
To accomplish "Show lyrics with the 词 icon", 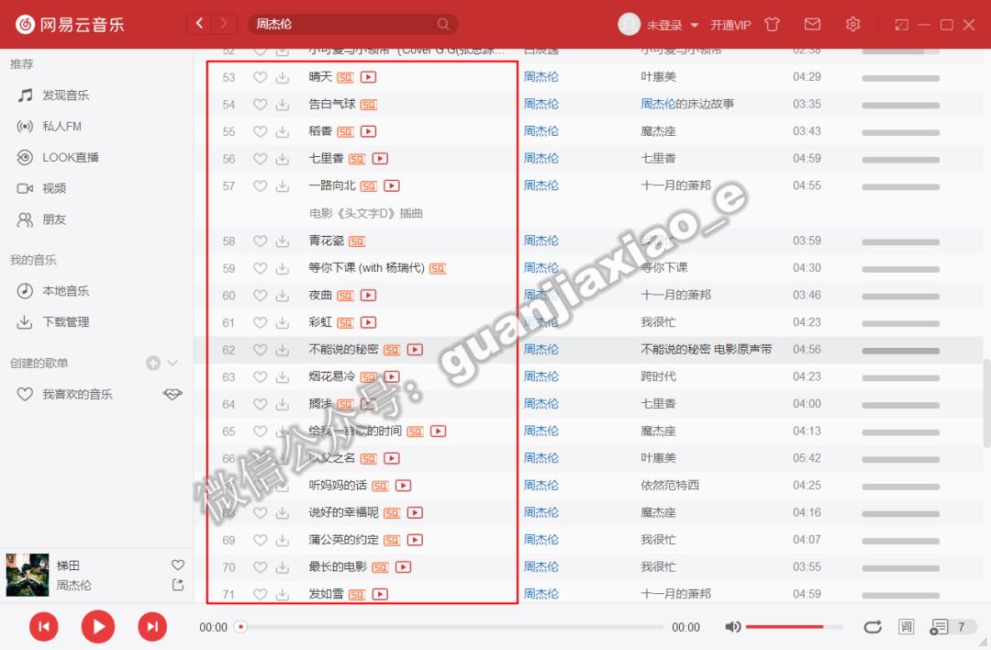I will pyautogui.click(x=905, y=626).
